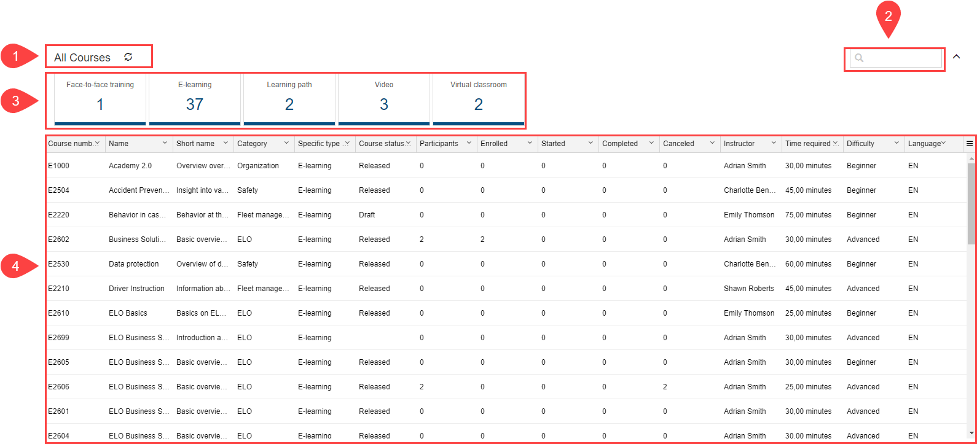Open the table columns hamburger menu
This screenshot has height=444, width=977.
tap(970, 144)
